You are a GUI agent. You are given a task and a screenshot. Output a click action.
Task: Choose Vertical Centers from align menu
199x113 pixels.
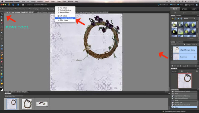[65, 10]
